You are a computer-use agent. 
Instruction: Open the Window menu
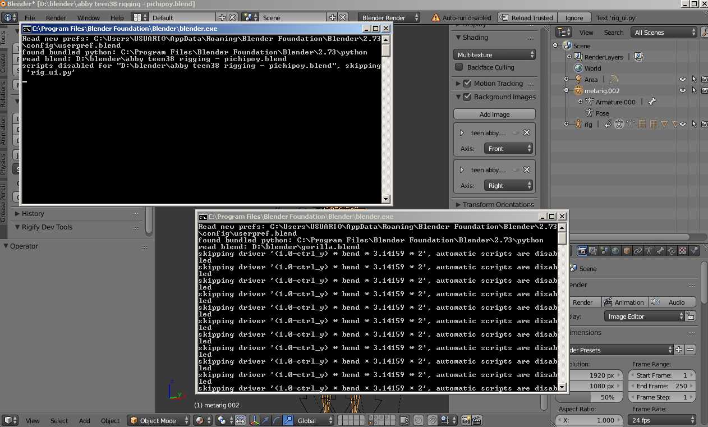pyautogui.click(x=89, y=18)
